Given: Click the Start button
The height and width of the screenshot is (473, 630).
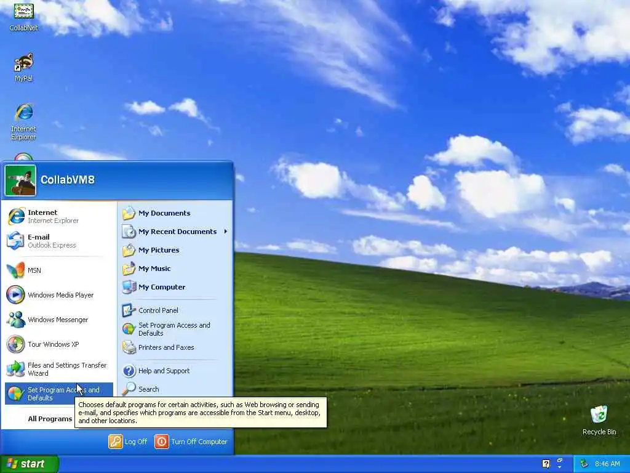Looking at the screenshot, I should click(29, 464).
